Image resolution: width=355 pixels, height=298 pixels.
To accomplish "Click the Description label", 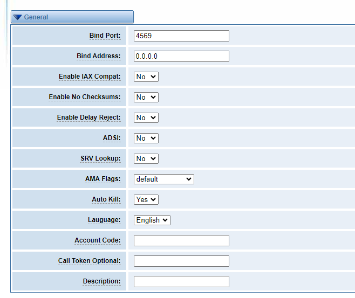I will (x=101, y=281).
